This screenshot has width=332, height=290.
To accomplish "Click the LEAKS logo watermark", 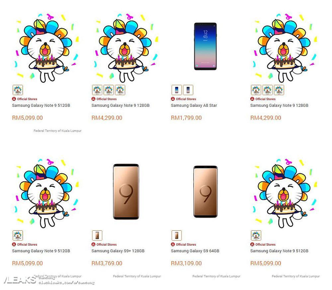I will (20, 280).
